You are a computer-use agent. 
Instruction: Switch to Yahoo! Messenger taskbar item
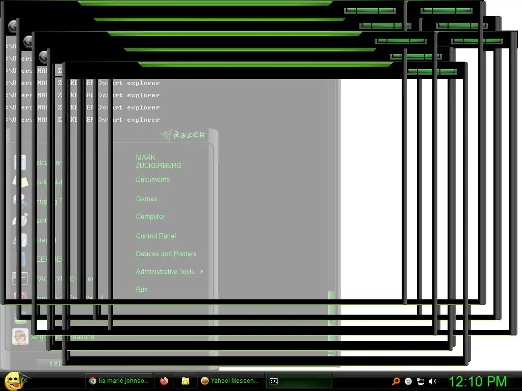click(230, 381)
